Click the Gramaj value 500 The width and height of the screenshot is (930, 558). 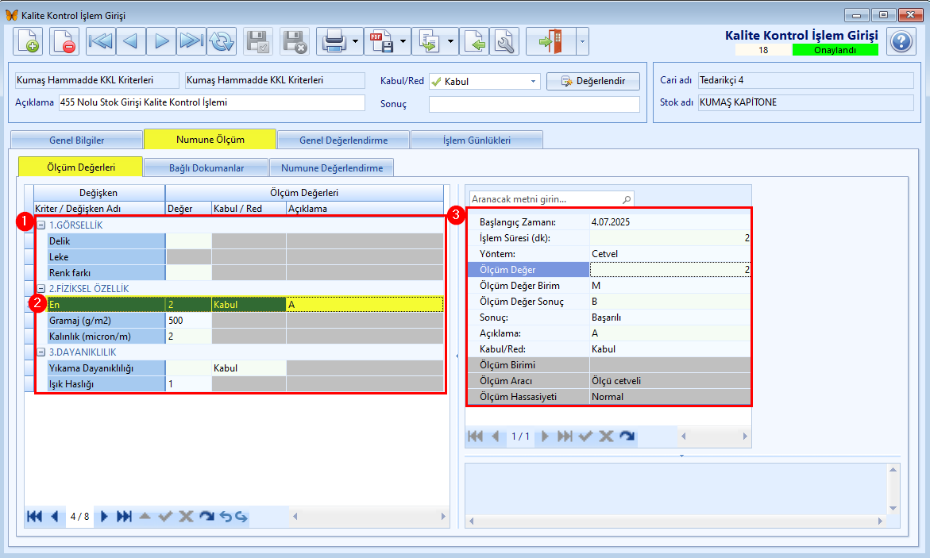pyautogui.click(x=176, y=321)
